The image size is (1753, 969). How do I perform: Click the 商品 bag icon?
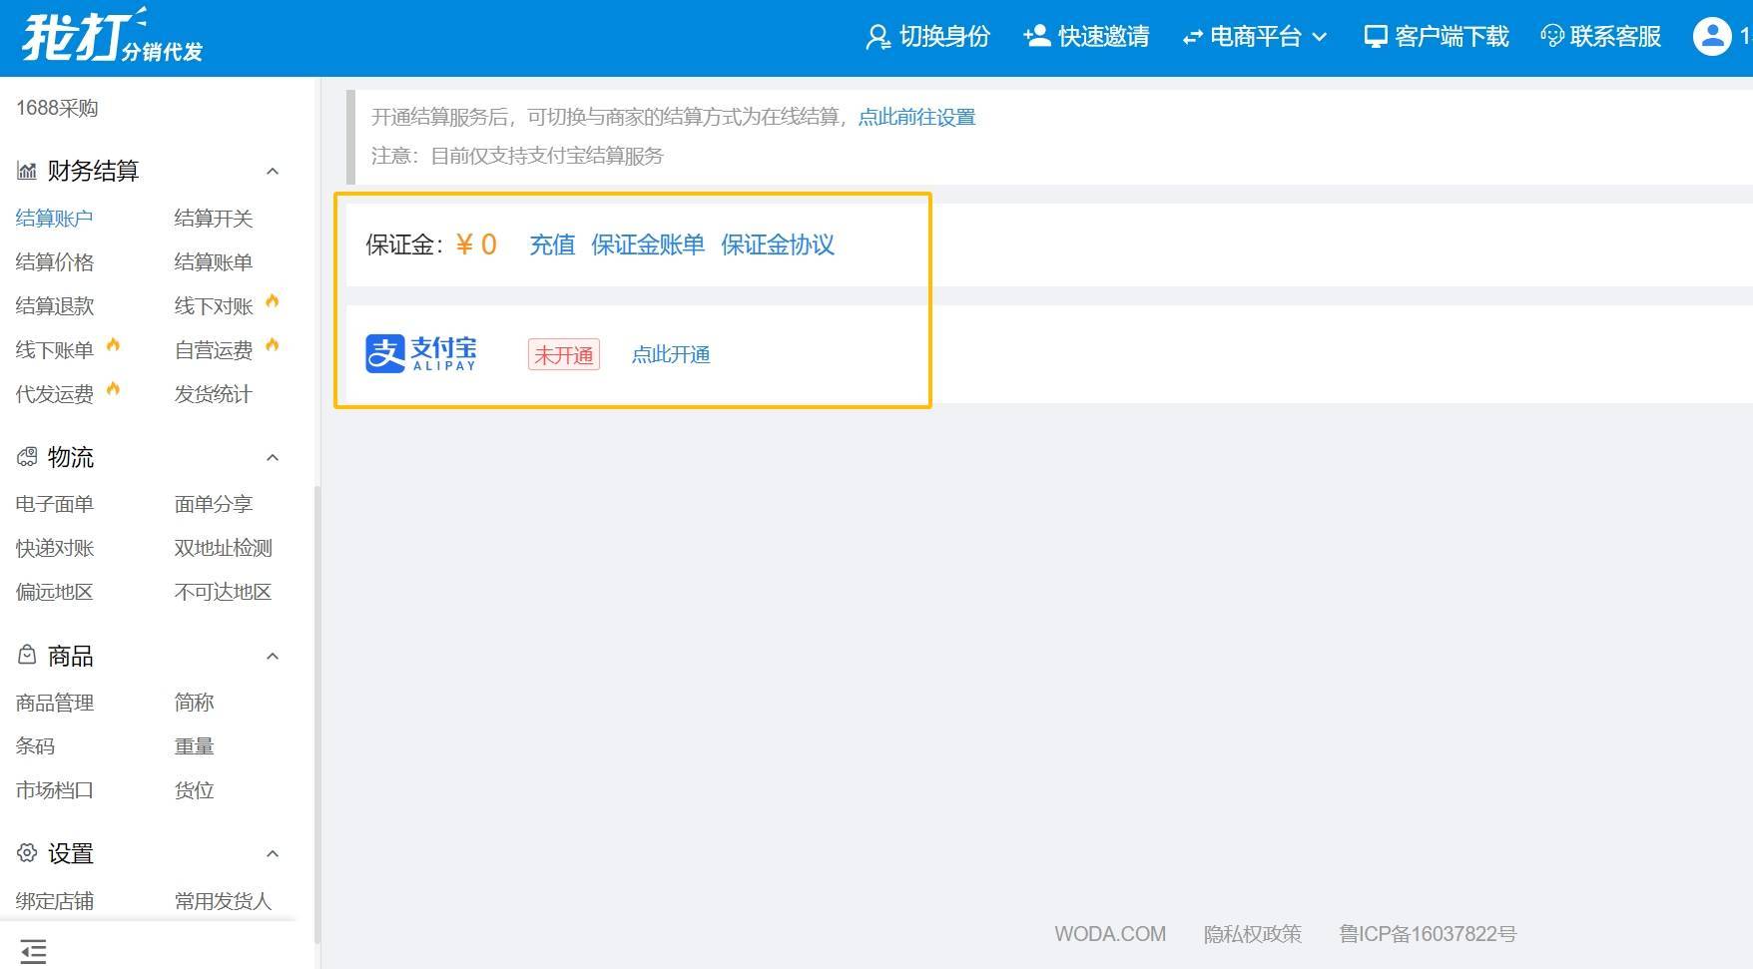coord(27,655)
